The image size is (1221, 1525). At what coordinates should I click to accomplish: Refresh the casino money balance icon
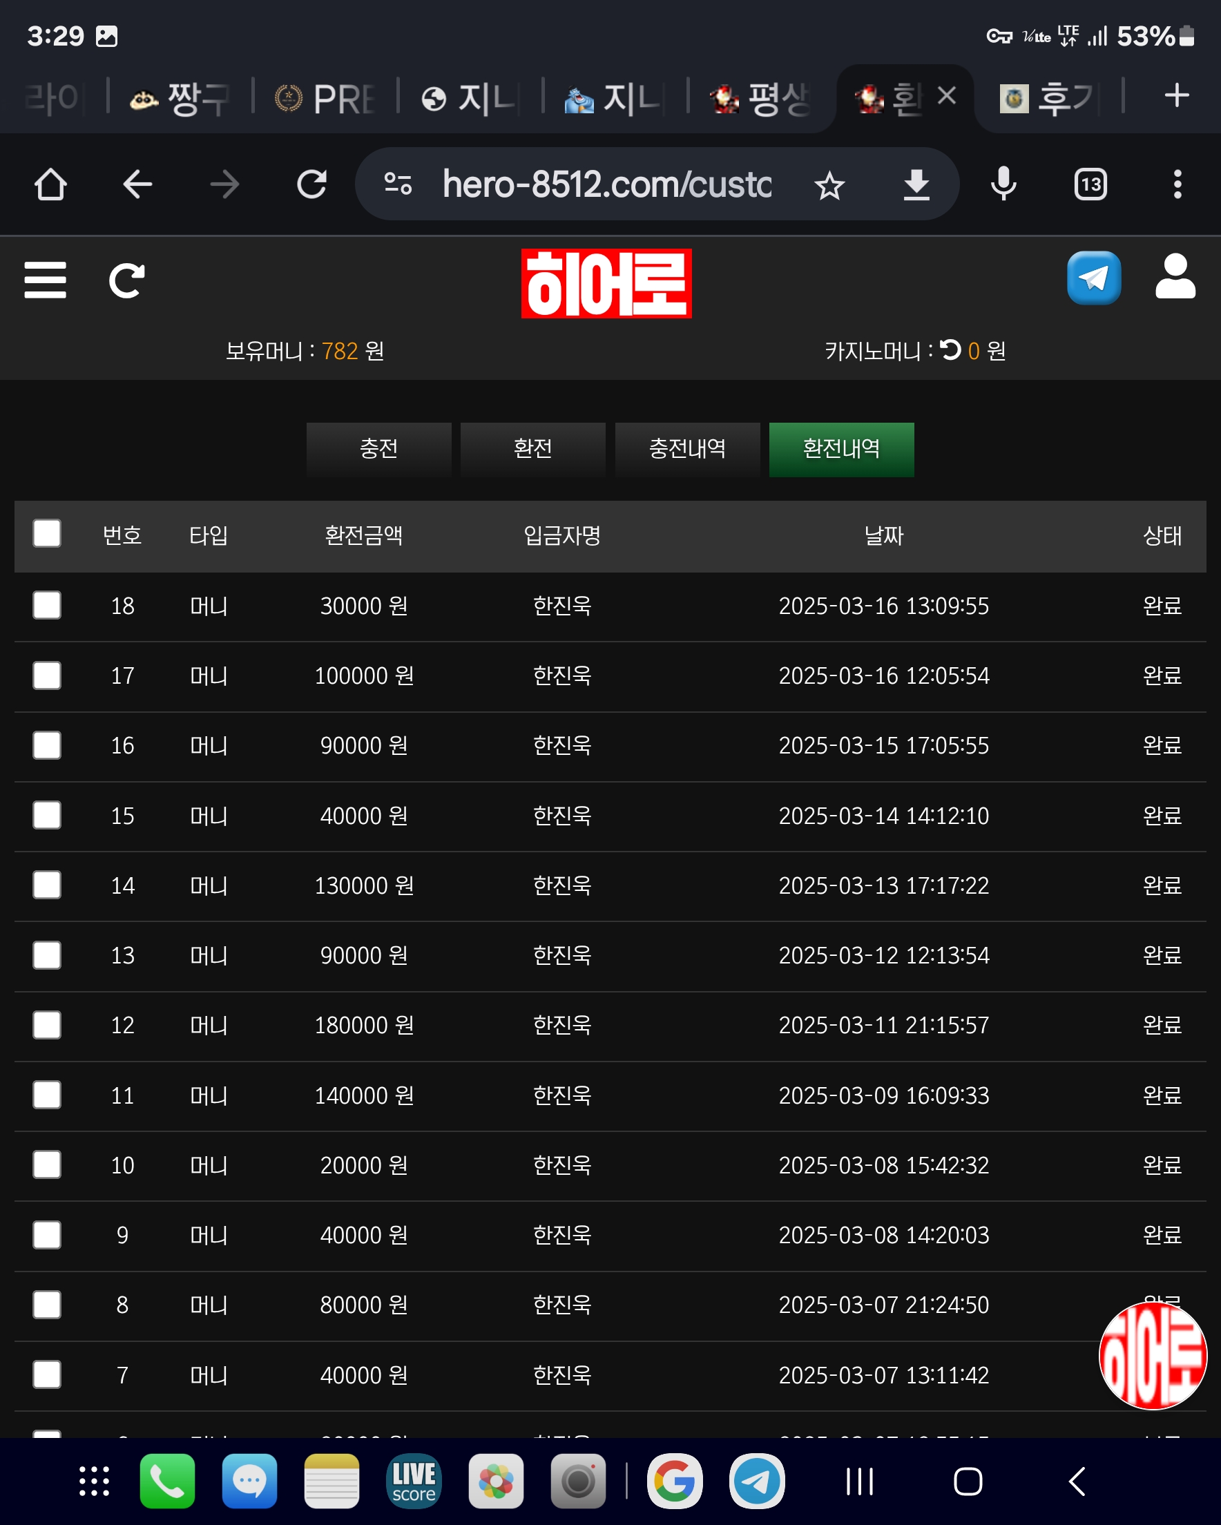(x=950, y=350)
